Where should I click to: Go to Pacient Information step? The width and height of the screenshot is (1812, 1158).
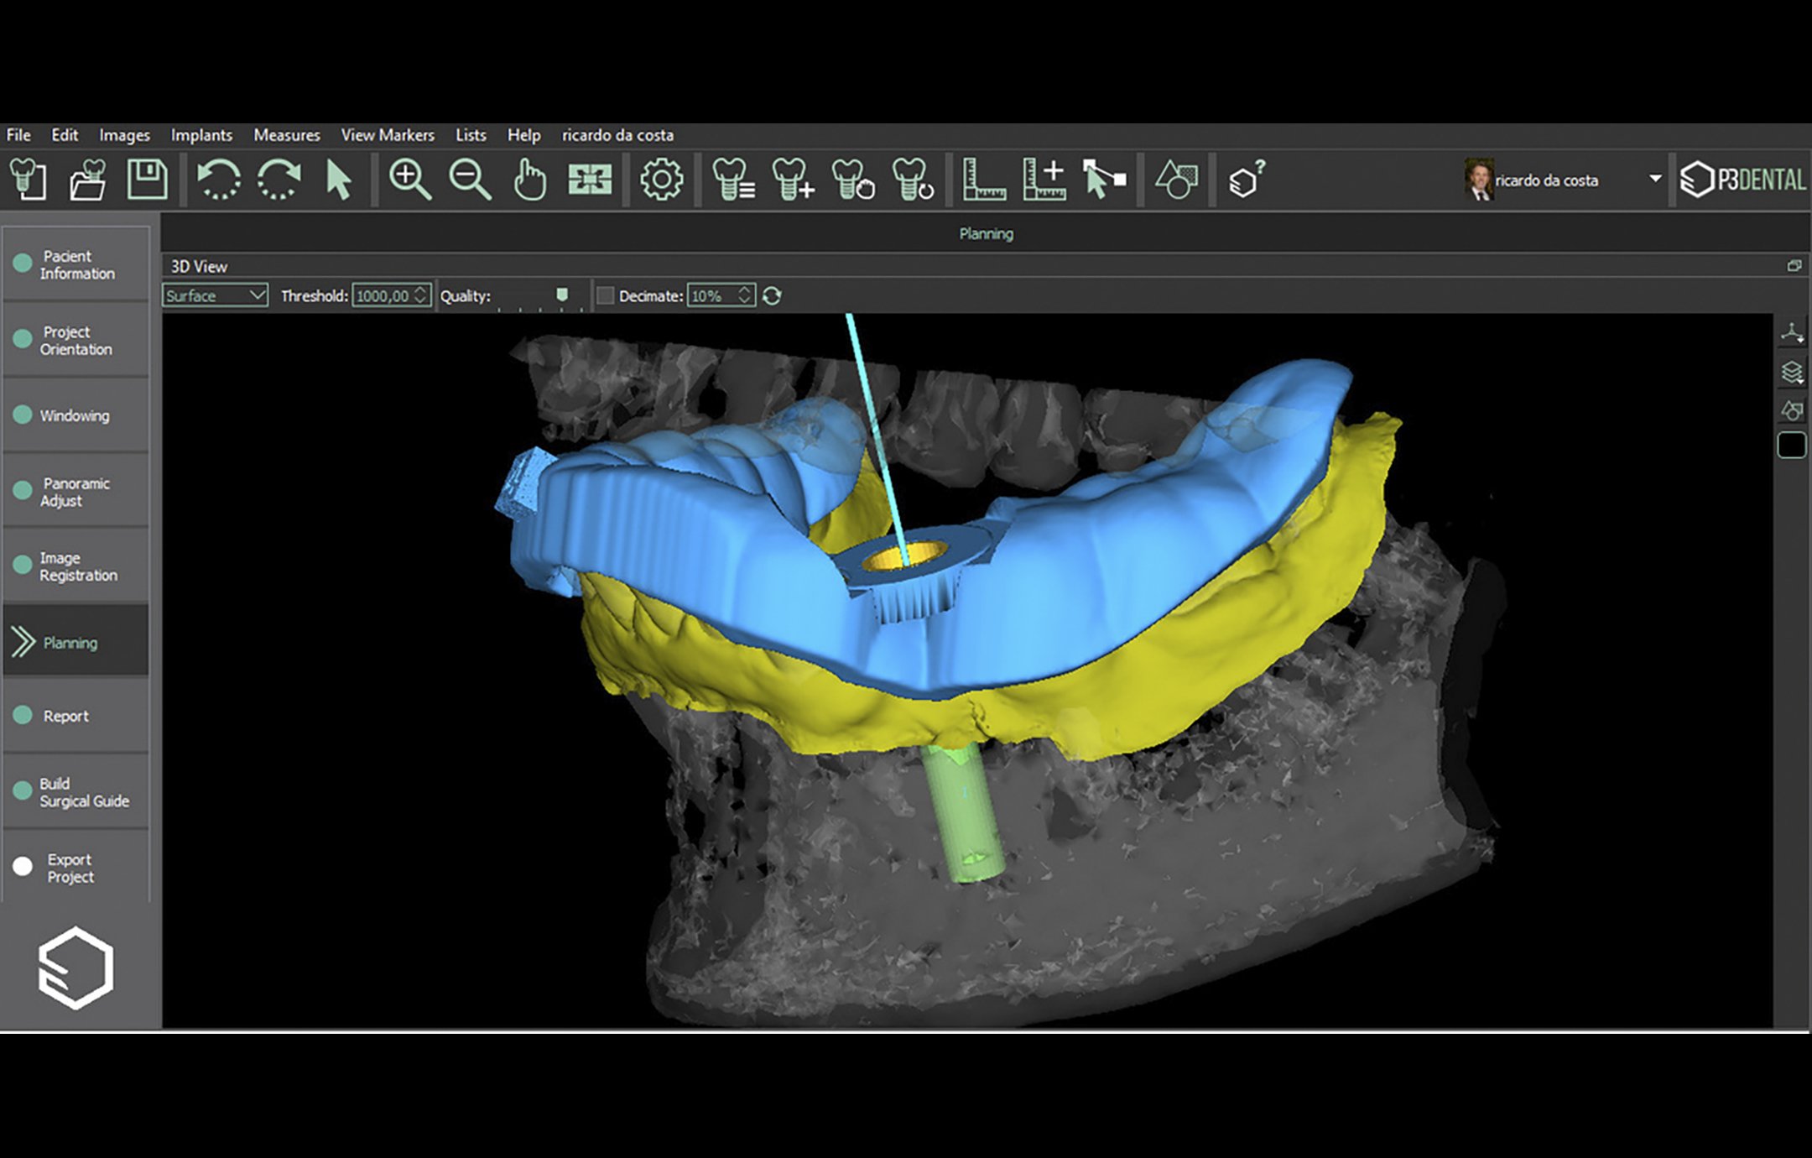pyautogui.click(x=75, y=264)
